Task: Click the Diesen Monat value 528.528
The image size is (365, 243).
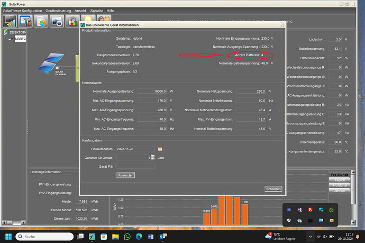Action: click(x=81, y=210)
